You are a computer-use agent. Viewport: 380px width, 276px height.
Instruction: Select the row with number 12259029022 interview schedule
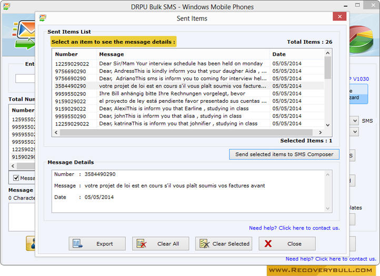(188, 64)
